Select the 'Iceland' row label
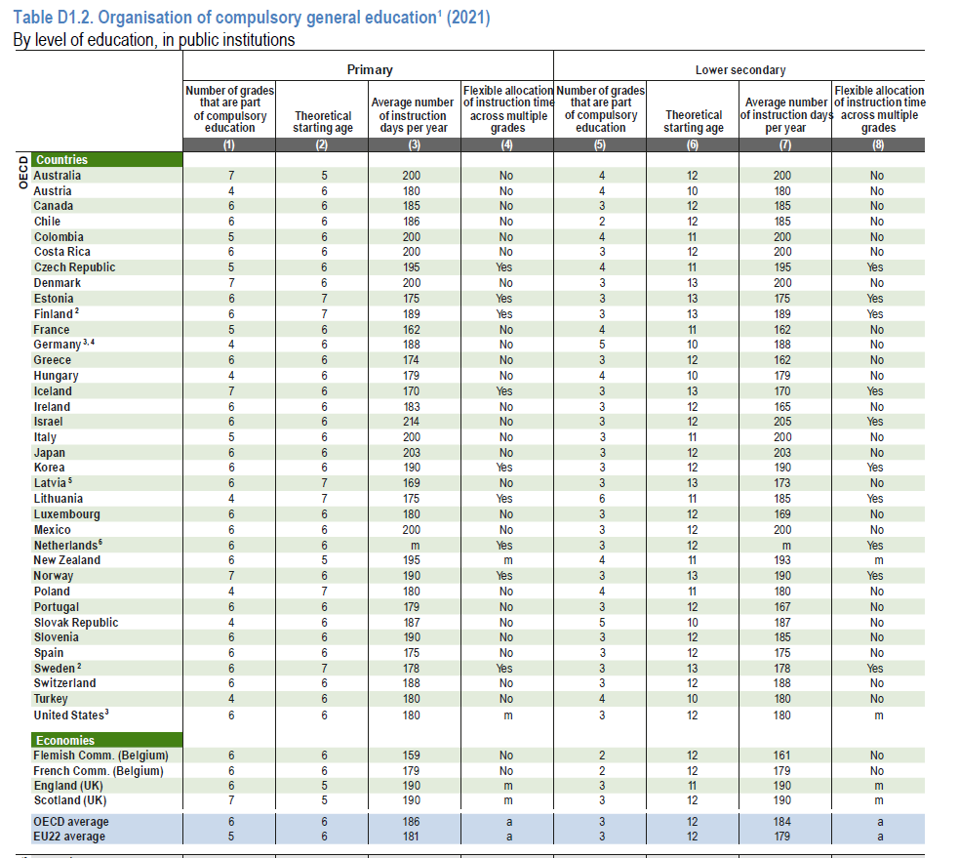The width and height of the screenshot is (959, 858). [x=53, y=391]
